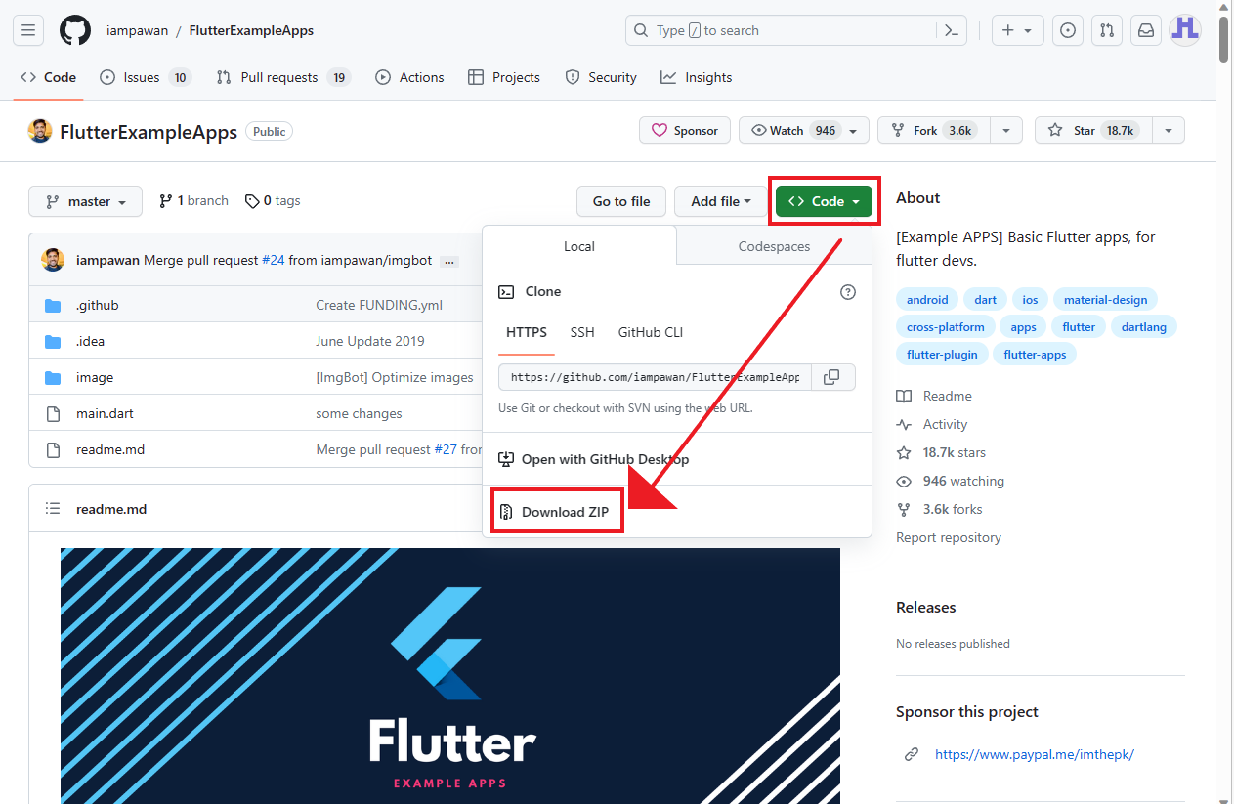Screen dimensions: 1234x804
Task: Open the PayPal sponsor link
Action: pos(1035,753)
